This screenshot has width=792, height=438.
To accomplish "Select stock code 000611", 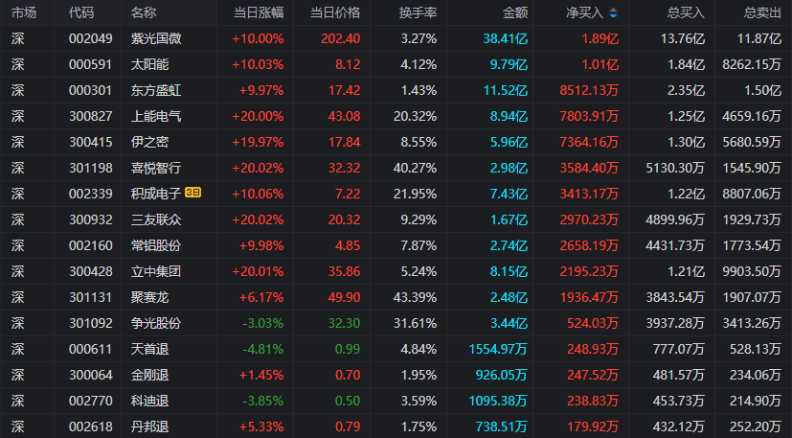I will pyautogui.click(x=90, y=349).
